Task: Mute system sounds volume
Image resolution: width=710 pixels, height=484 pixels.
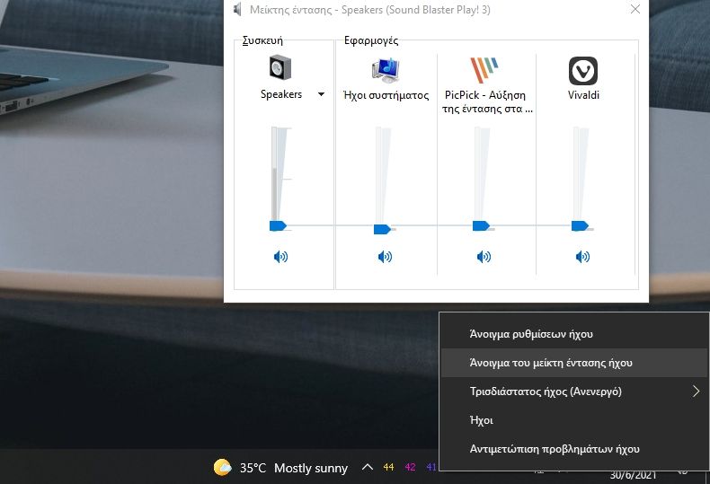Action: [386, 257]
